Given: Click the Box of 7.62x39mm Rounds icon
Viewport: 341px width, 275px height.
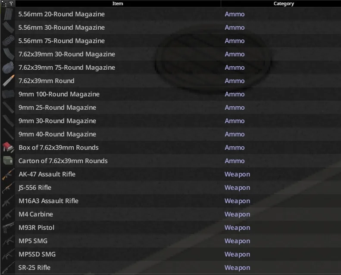Looking at the screenshot, I should point(8,147).
